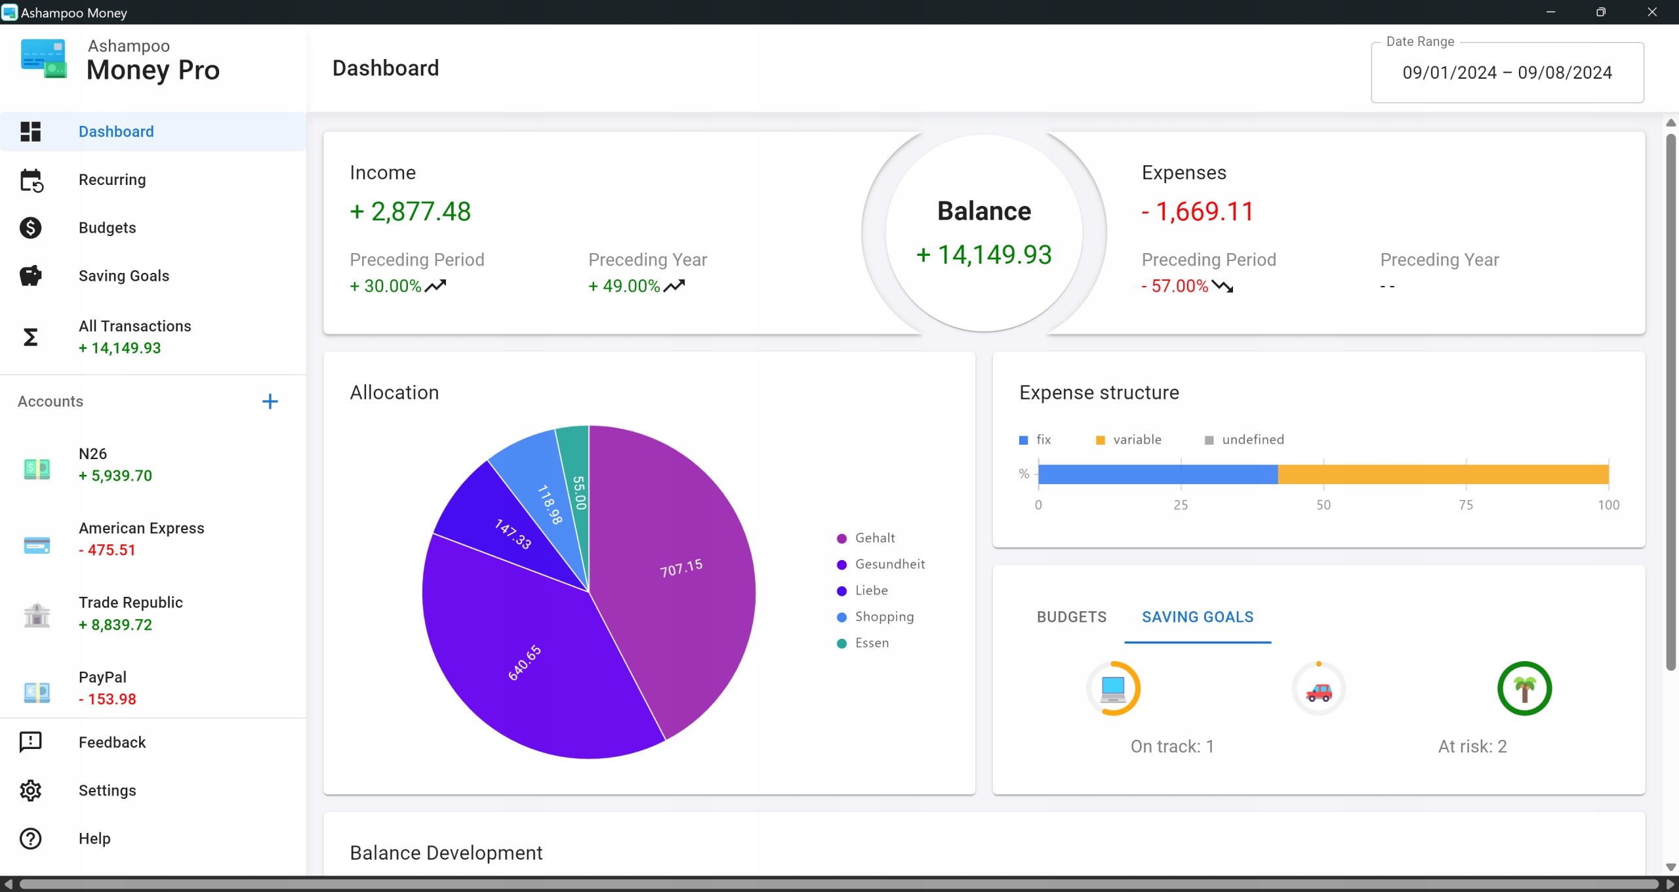Click the Recurring calendar icon
Screen dimensions: 1679x892
tap(31, 180)
